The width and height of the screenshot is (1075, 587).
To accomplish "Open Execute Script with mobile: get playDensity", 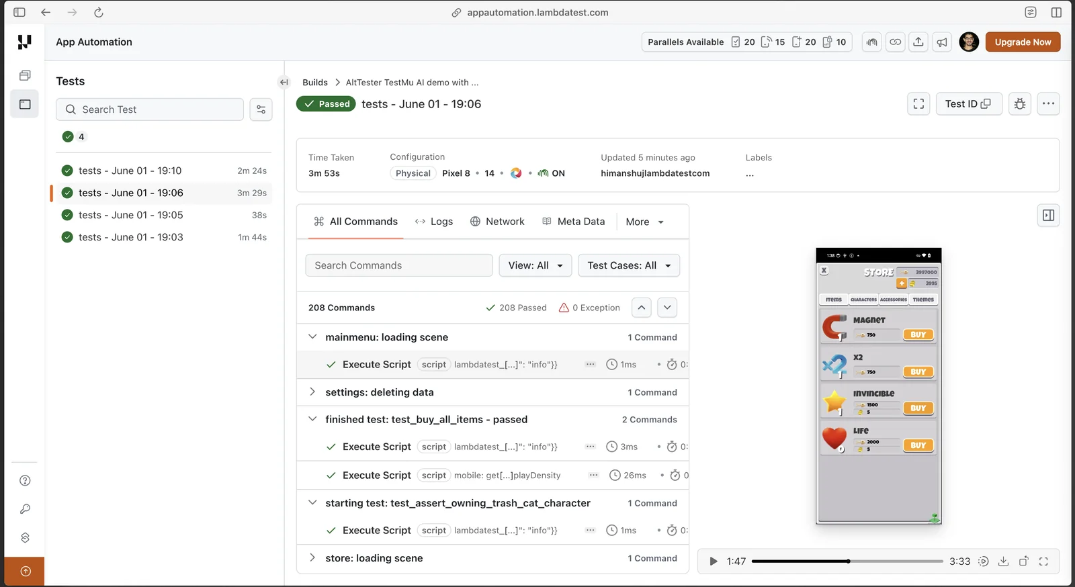I will point(492,475).
